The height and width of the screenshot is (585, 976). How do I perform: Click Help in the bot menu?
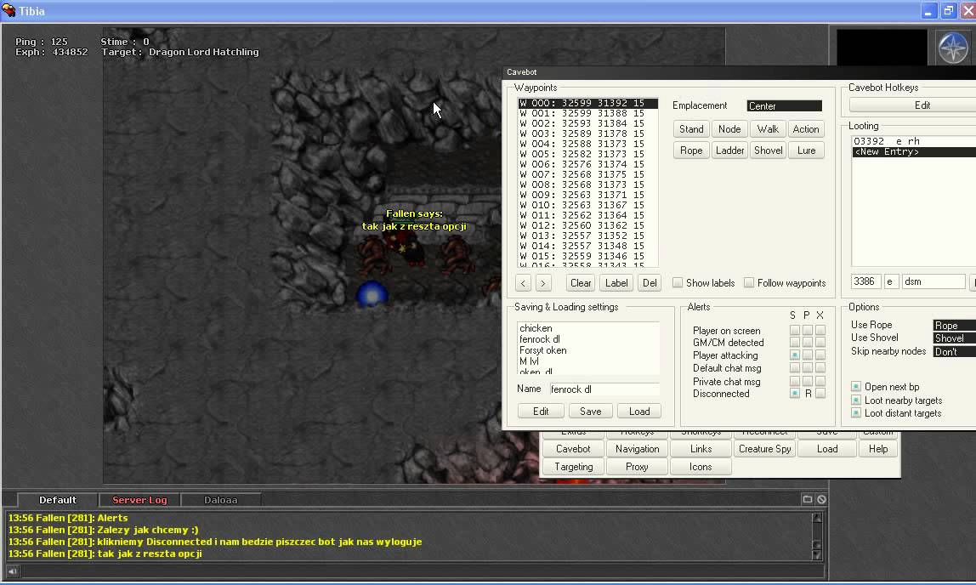pos(878,449)
